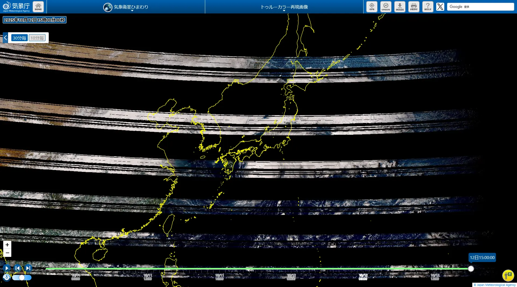Expand the 気象衛星ひまわり dropdown
The image size is (517, 287).
tap(126, 7)
